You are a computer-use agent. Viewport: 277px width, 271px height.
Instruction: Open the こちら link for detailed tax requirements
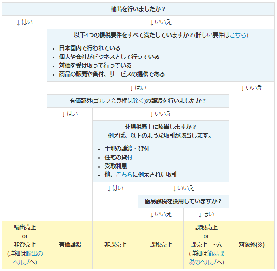(x=238, y=35)
